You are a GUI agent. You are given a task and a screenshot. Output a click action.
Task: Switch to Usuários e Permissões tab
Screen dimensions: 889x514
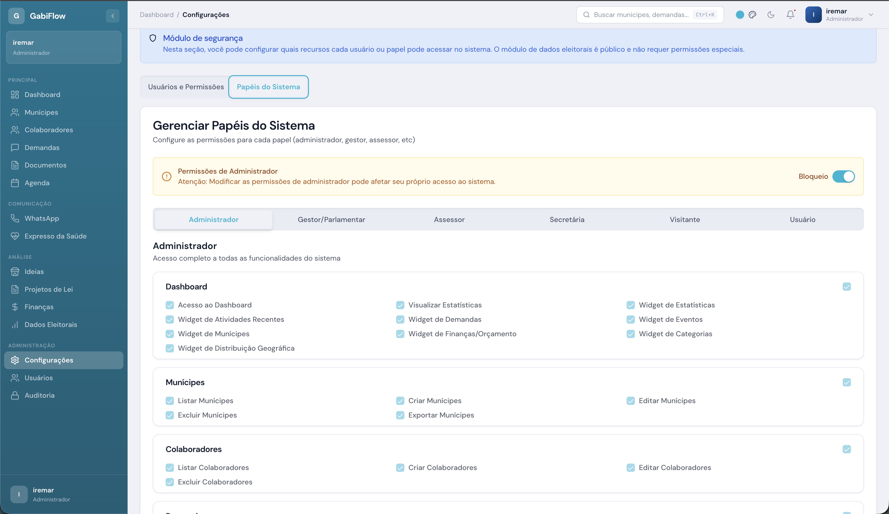click(186, 87)
